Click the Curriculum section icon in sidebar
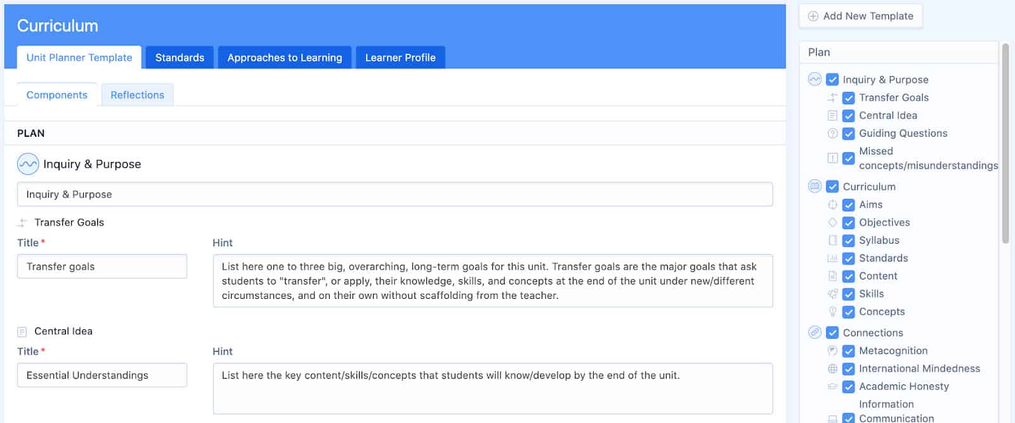Screen dimensions: 1015x423 coord(815,186)
